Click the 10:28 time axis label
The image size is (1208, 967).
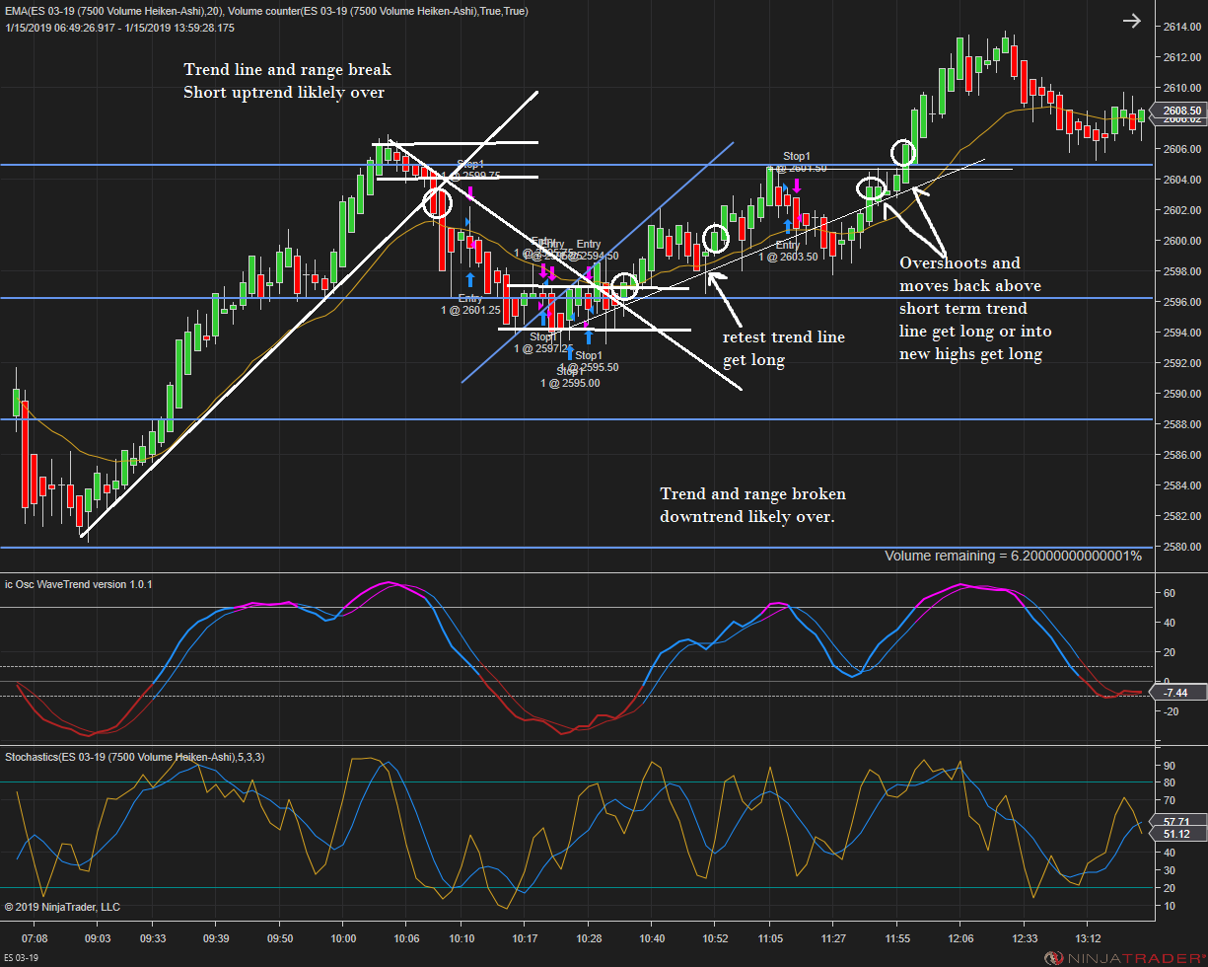589,938
